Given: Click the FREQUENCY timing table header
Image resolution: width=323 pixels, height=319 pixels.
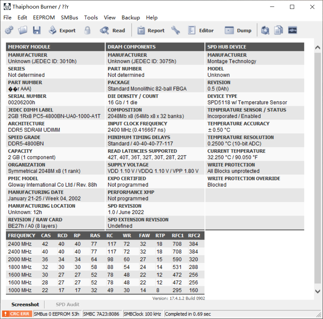Looking at the screenshot, I should tap(22, 236).
